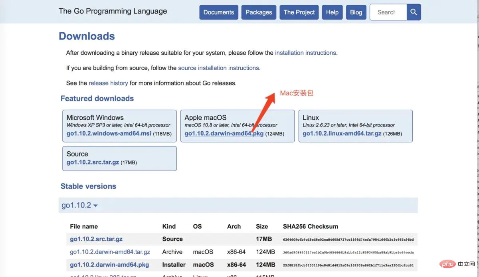Focus the Search input field
Image resolution: width=479 pixels, height=277 pixels.
[388, 12]
